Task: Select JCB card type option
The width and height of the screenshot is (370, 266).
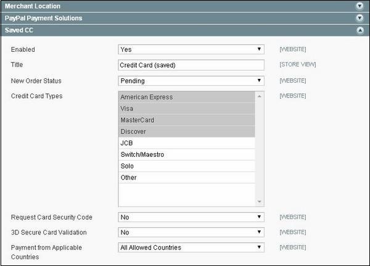Action: 186,143
